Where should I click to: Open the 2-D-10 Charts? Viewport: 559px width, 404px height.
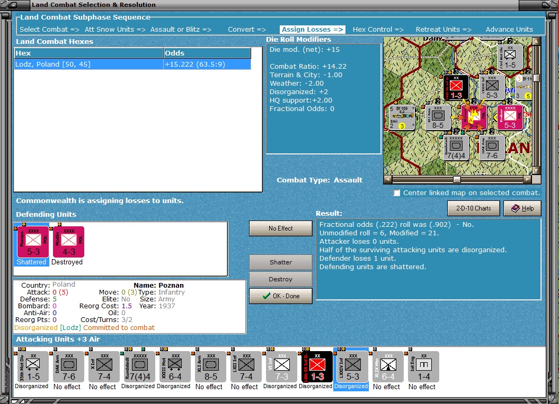[x=474, y=208]
